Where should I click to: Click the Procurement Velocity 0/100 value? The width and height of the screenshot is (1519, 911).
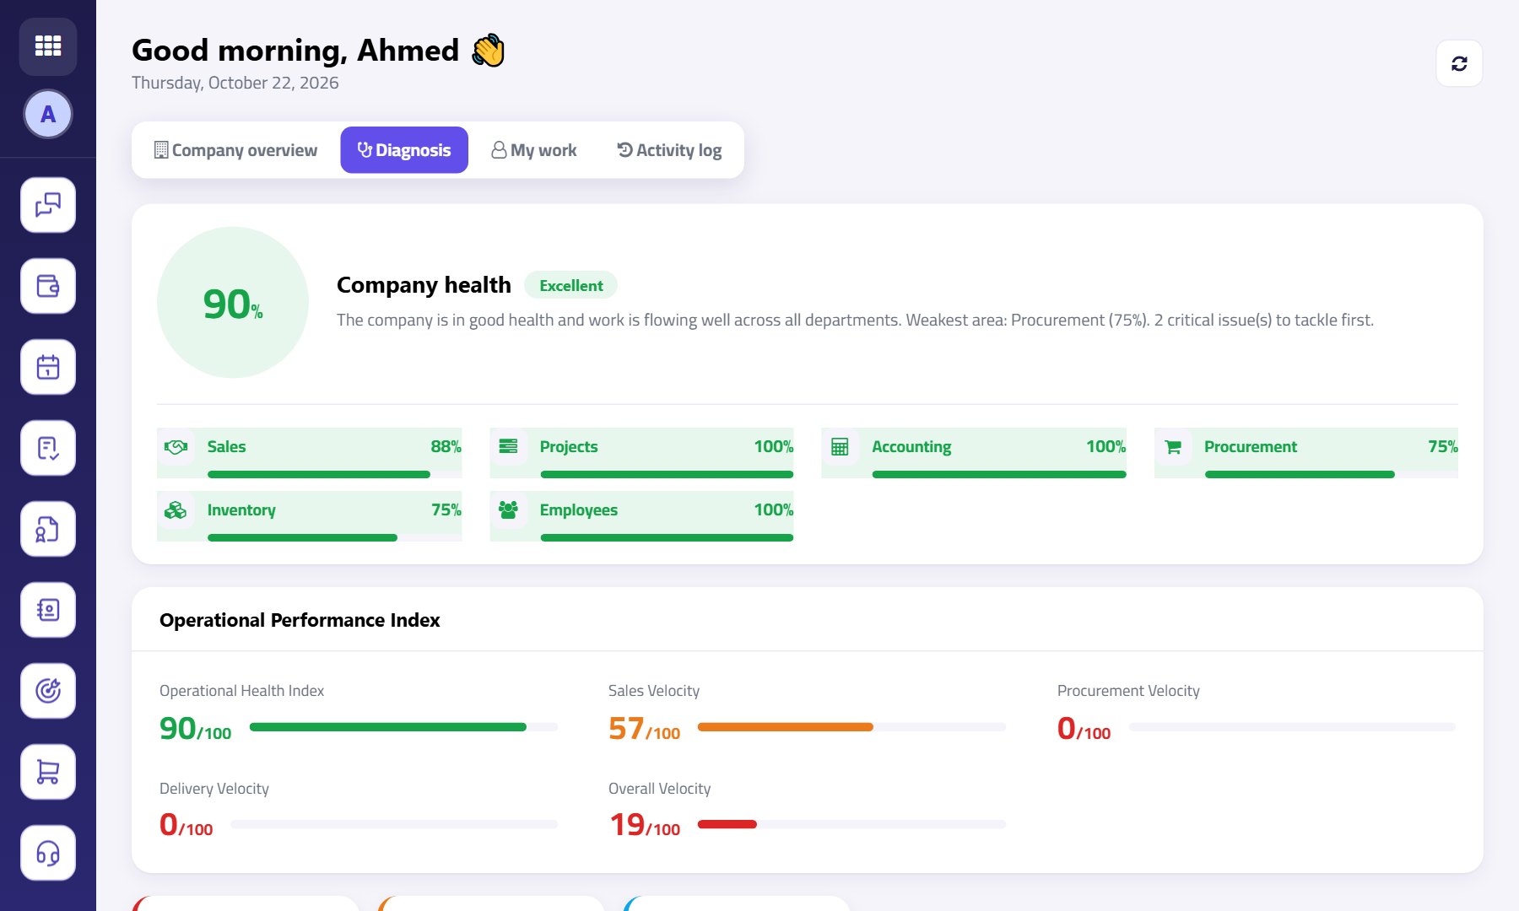click(1084, 729)
